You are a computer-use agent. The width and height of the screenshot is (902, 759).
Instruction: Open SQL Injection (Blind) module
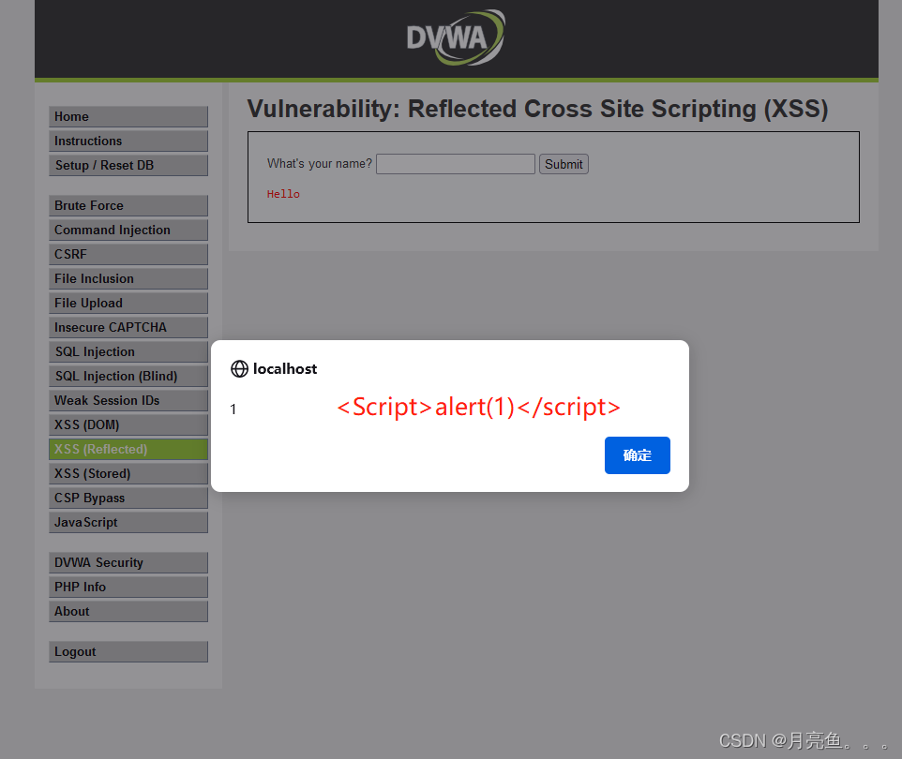128,376
